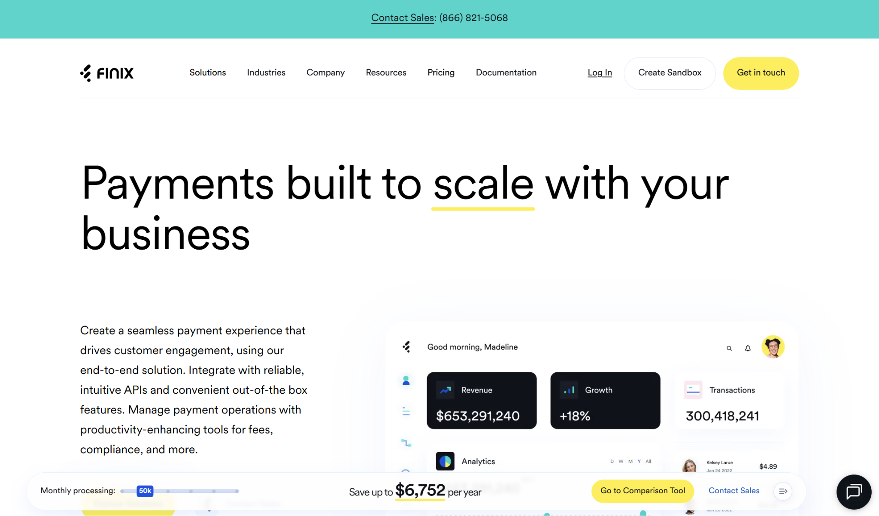
Task: Click the Growth value +18%
Action: coord(575,416)
